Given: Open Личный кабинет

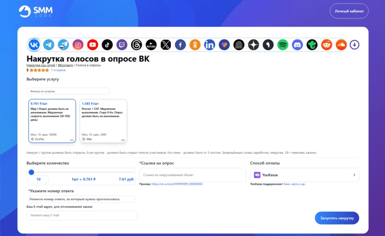Looking at the screenshot, I should (349, 11).
